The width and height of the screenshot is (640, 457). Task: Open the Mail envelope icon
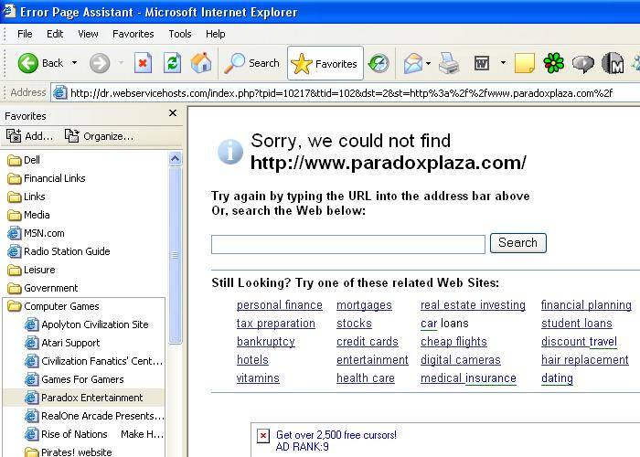click(x=412, y=63)
